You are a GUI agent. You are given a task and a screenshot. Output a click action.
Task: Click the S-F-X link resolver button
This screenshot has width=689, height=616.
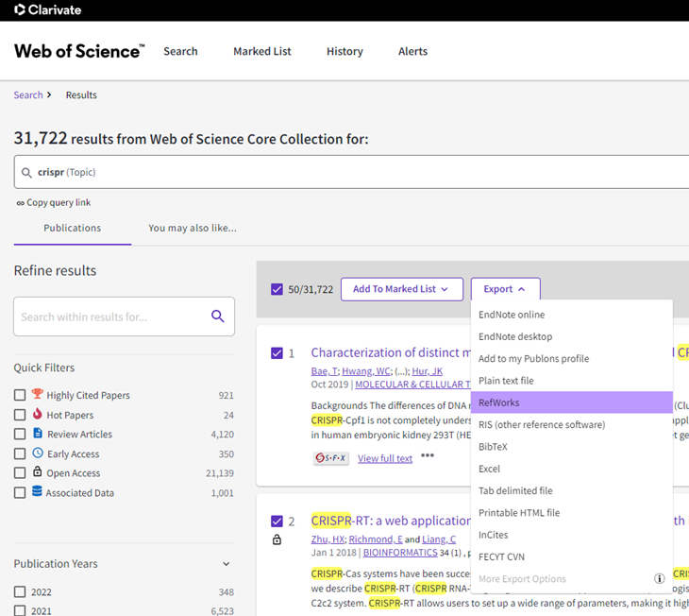coord(331,458)
